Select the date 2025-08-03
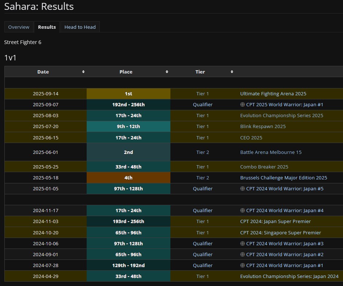The width and height of the screenshot is (343, 286). 46,115
